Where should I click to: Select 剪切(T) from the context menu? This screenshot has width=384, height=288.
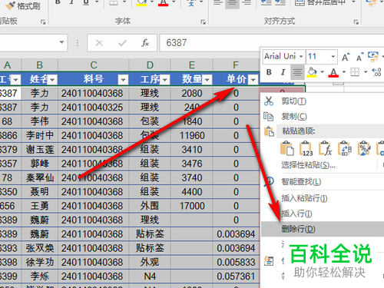pos(293,101)
